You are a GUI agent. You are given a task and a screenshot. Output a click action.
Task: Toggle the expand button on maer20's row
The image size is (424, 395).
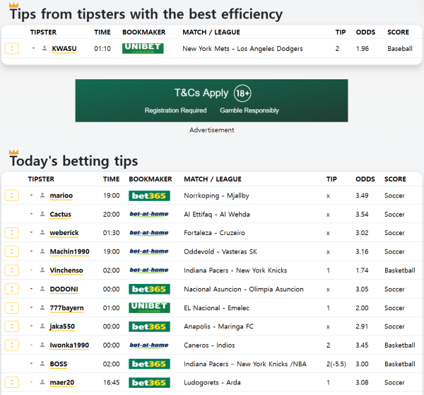pyautogui.click(x=11, y=383)
